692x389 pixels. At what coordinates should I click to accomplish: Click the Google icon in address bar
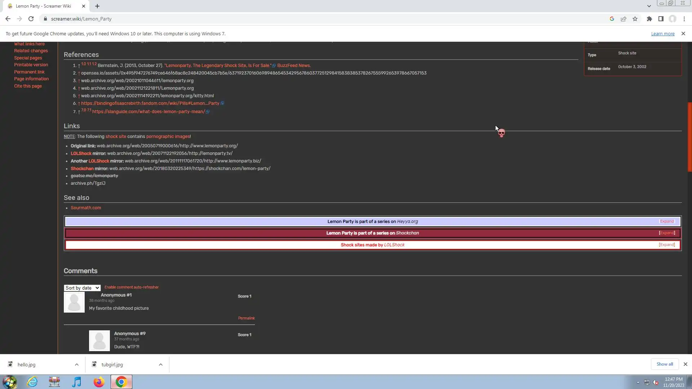coord(612,19)
